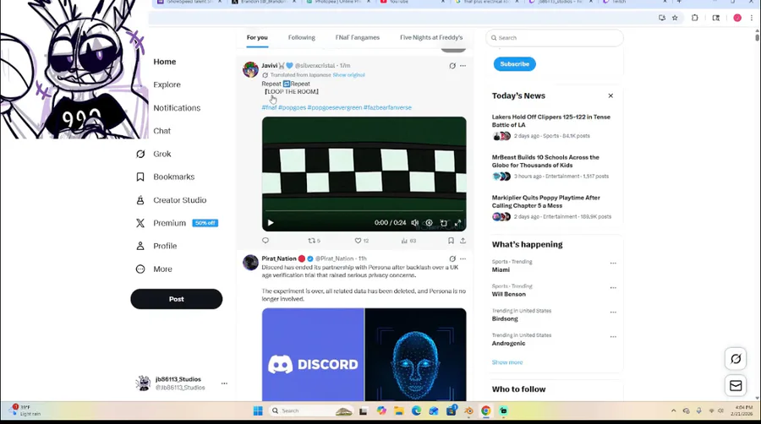Screen dimensions: 761x424
Task: Click the reply icon on Javivi's post
Action: point(266,241)
